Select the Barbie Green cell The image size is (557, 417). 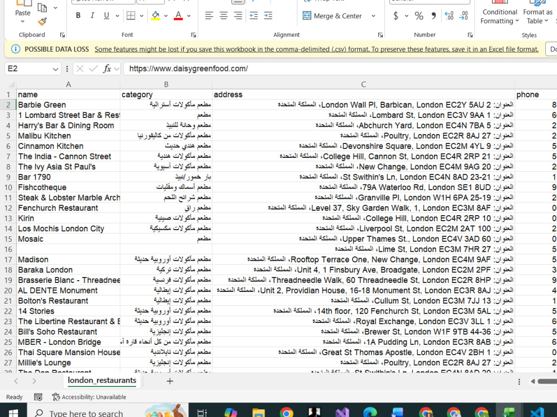pyautogui.click(x=68, y=105)
